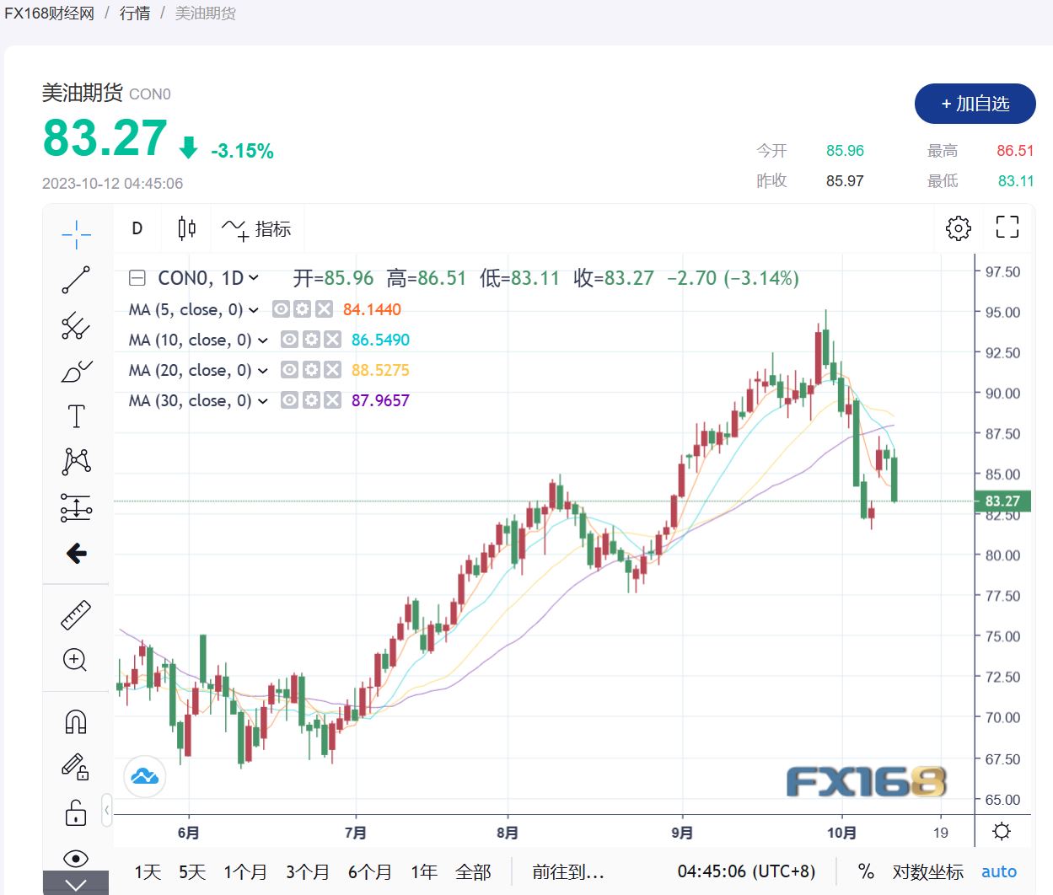Hide the MA 30 indicator

point(289,400)
